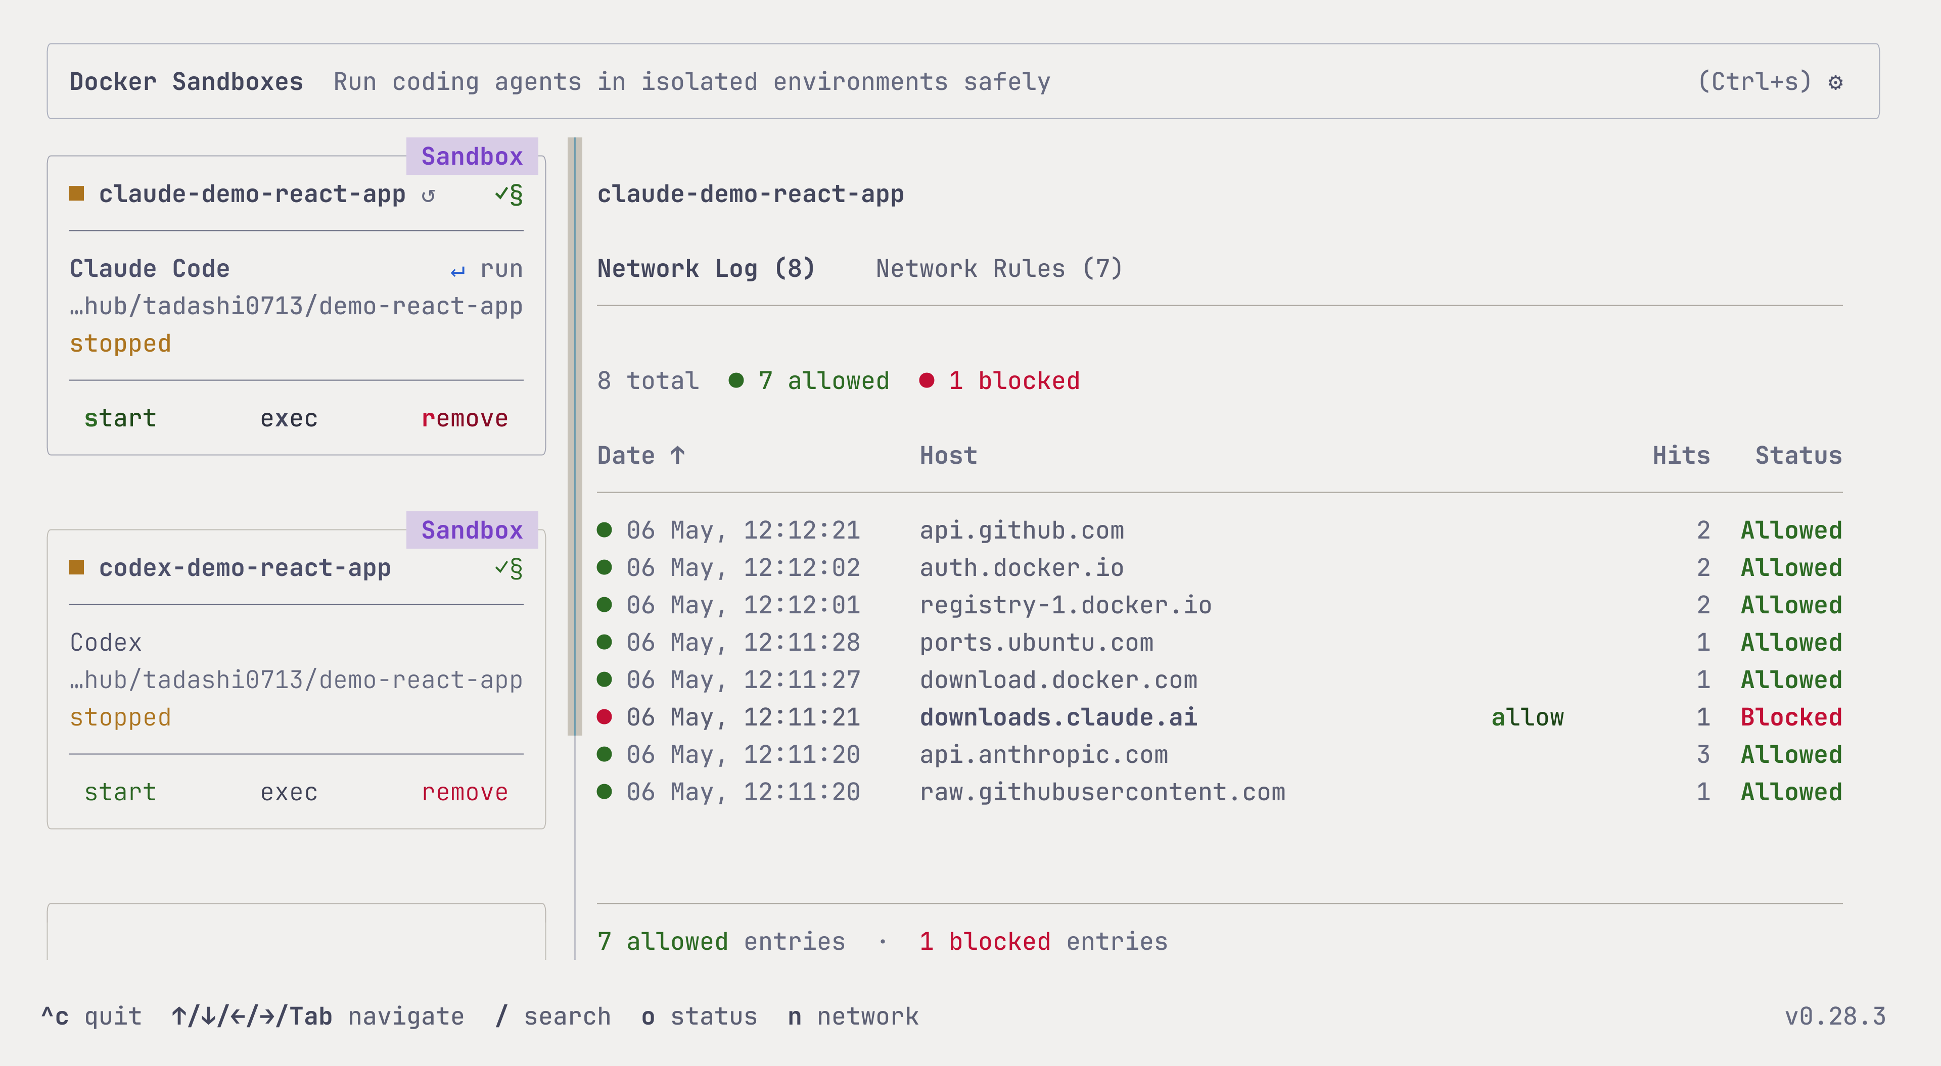1941x1066 pixels.
Task: Click green dot on download.docker.com row
Action: [605, 679]
